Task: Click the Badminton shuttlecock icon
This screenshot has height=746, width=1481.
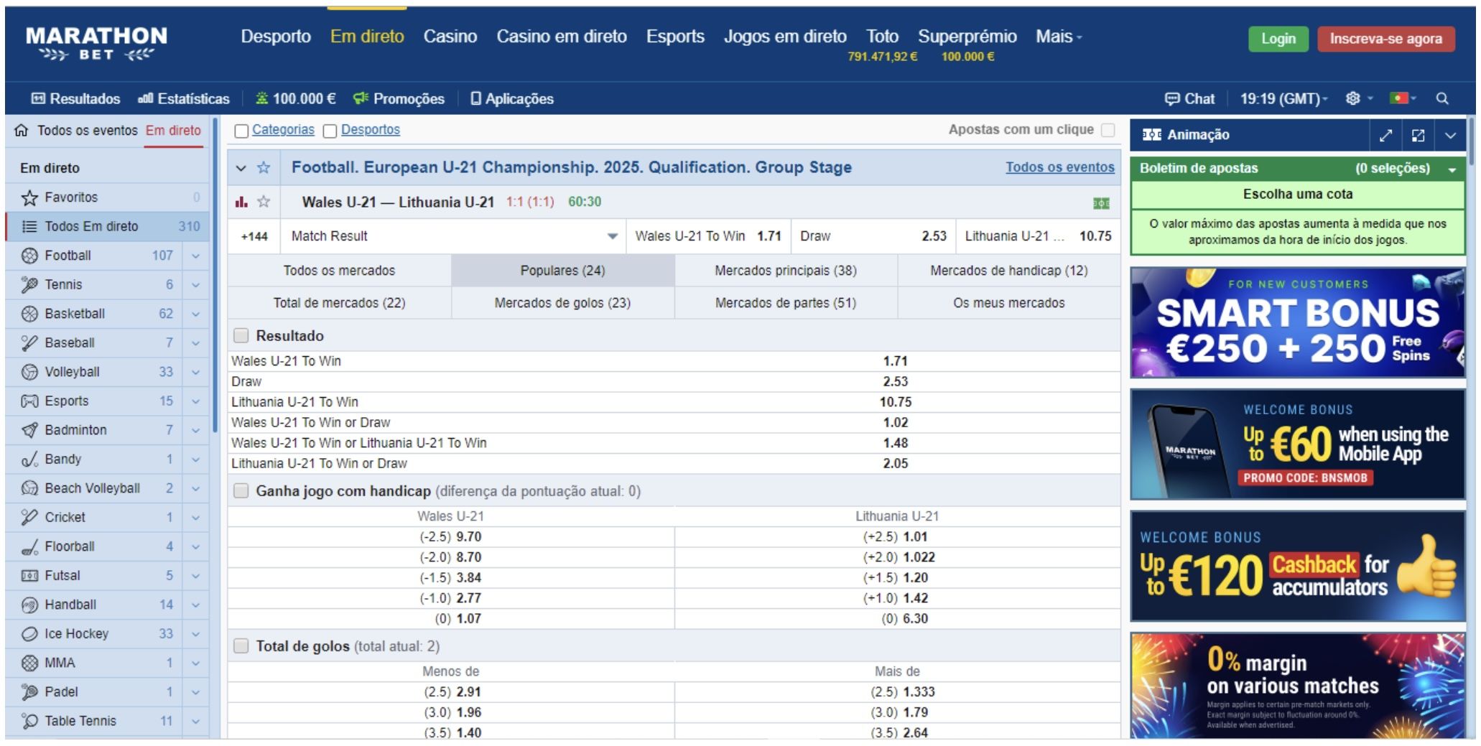Action: tap(29, 430)
